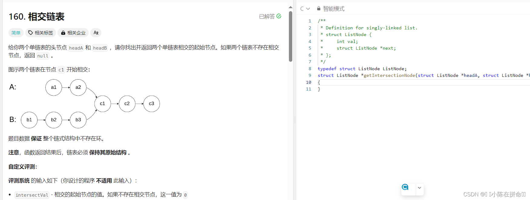Click the problem title 160. 相交链表
This screenshot has width=530, height=200.
pos(36,17)
